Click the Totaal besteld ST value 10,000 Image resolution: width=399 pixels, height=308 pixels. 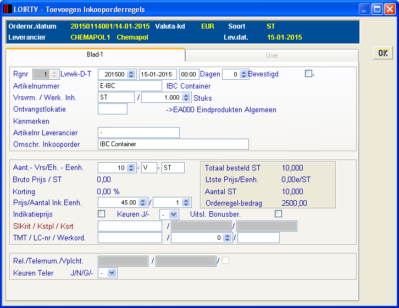click(292, 168)
